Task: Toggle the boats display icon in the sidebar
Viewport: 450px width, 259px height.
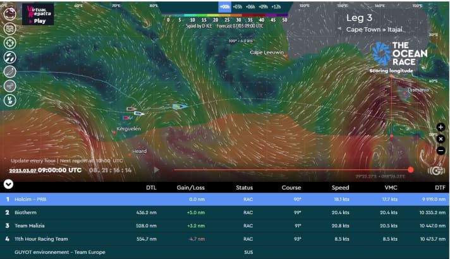Action: tap(9, 57)
